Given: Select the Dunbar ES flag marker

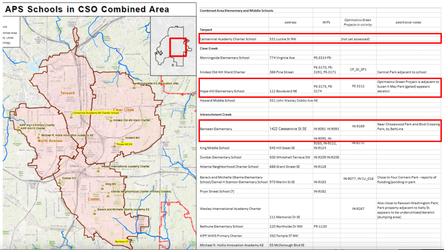Looking at the screenshot, I should [x=59, y=182].
